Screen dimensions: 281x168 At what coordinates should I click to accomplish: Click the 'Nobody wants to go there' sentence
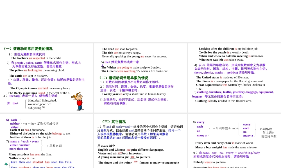[x=210, y=162]
